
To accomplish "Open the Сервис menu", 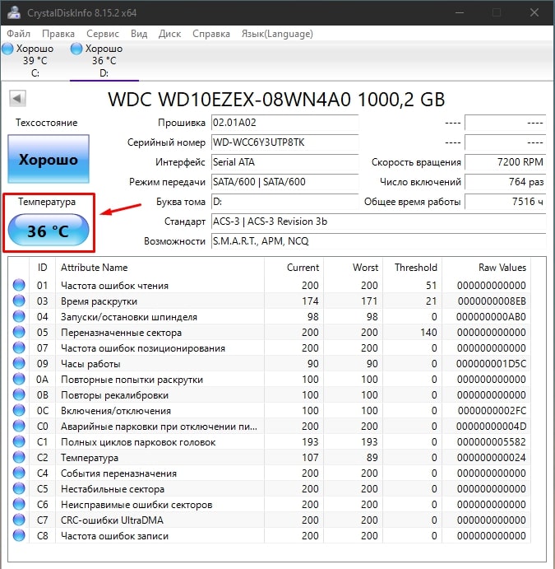I will 103,34.
